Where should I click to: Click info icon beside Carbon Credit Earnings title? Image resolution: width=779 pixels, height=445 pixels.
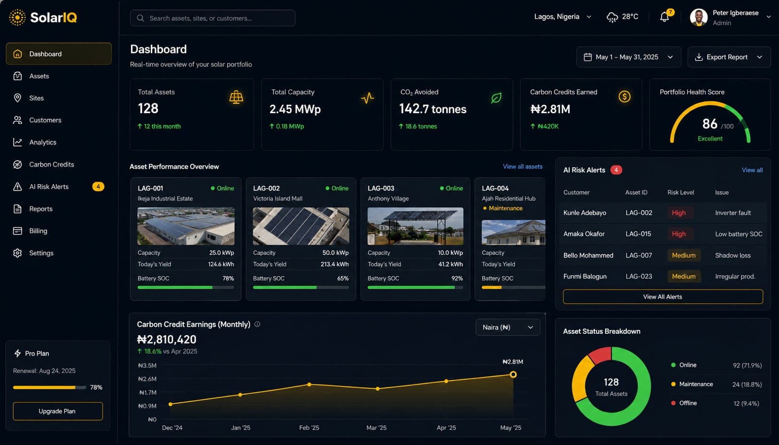point(257,324)
